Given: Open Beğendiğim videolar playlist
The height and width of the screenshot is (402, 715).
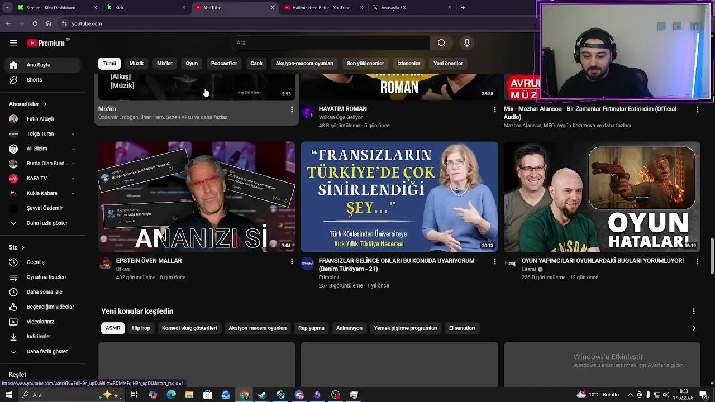Looking at the screenshot, I should 43,307.
